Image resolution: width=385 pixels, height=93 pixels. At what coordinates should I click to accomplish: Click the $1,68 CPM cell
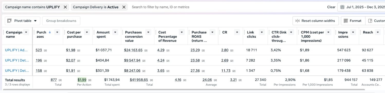point(305,71)
